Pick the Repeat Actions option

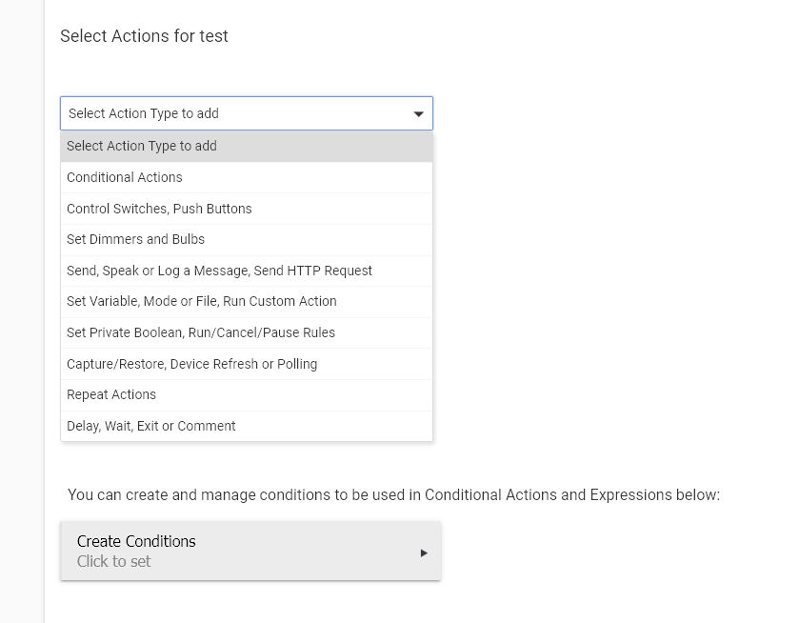pos(247,395)
